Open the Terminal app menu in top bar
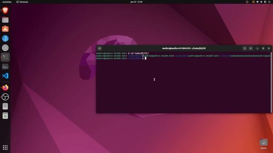Screen dimensions: 273x153 point(22,2)
